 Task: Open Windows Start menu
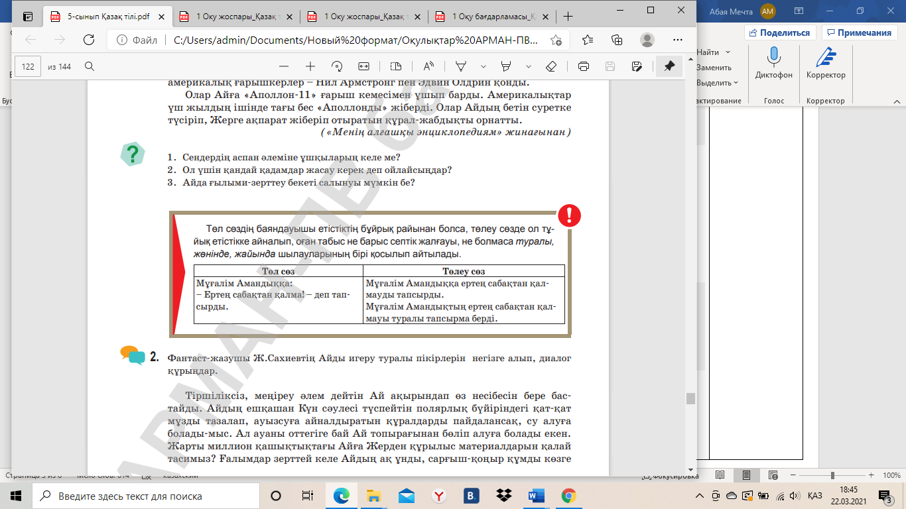click(x=16, y=496)
